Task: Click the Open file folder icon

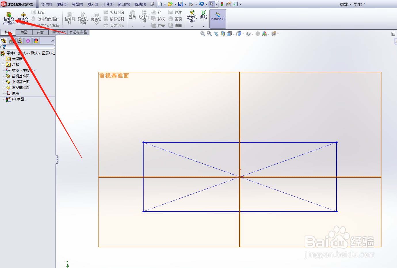Action: pos(170,4)
